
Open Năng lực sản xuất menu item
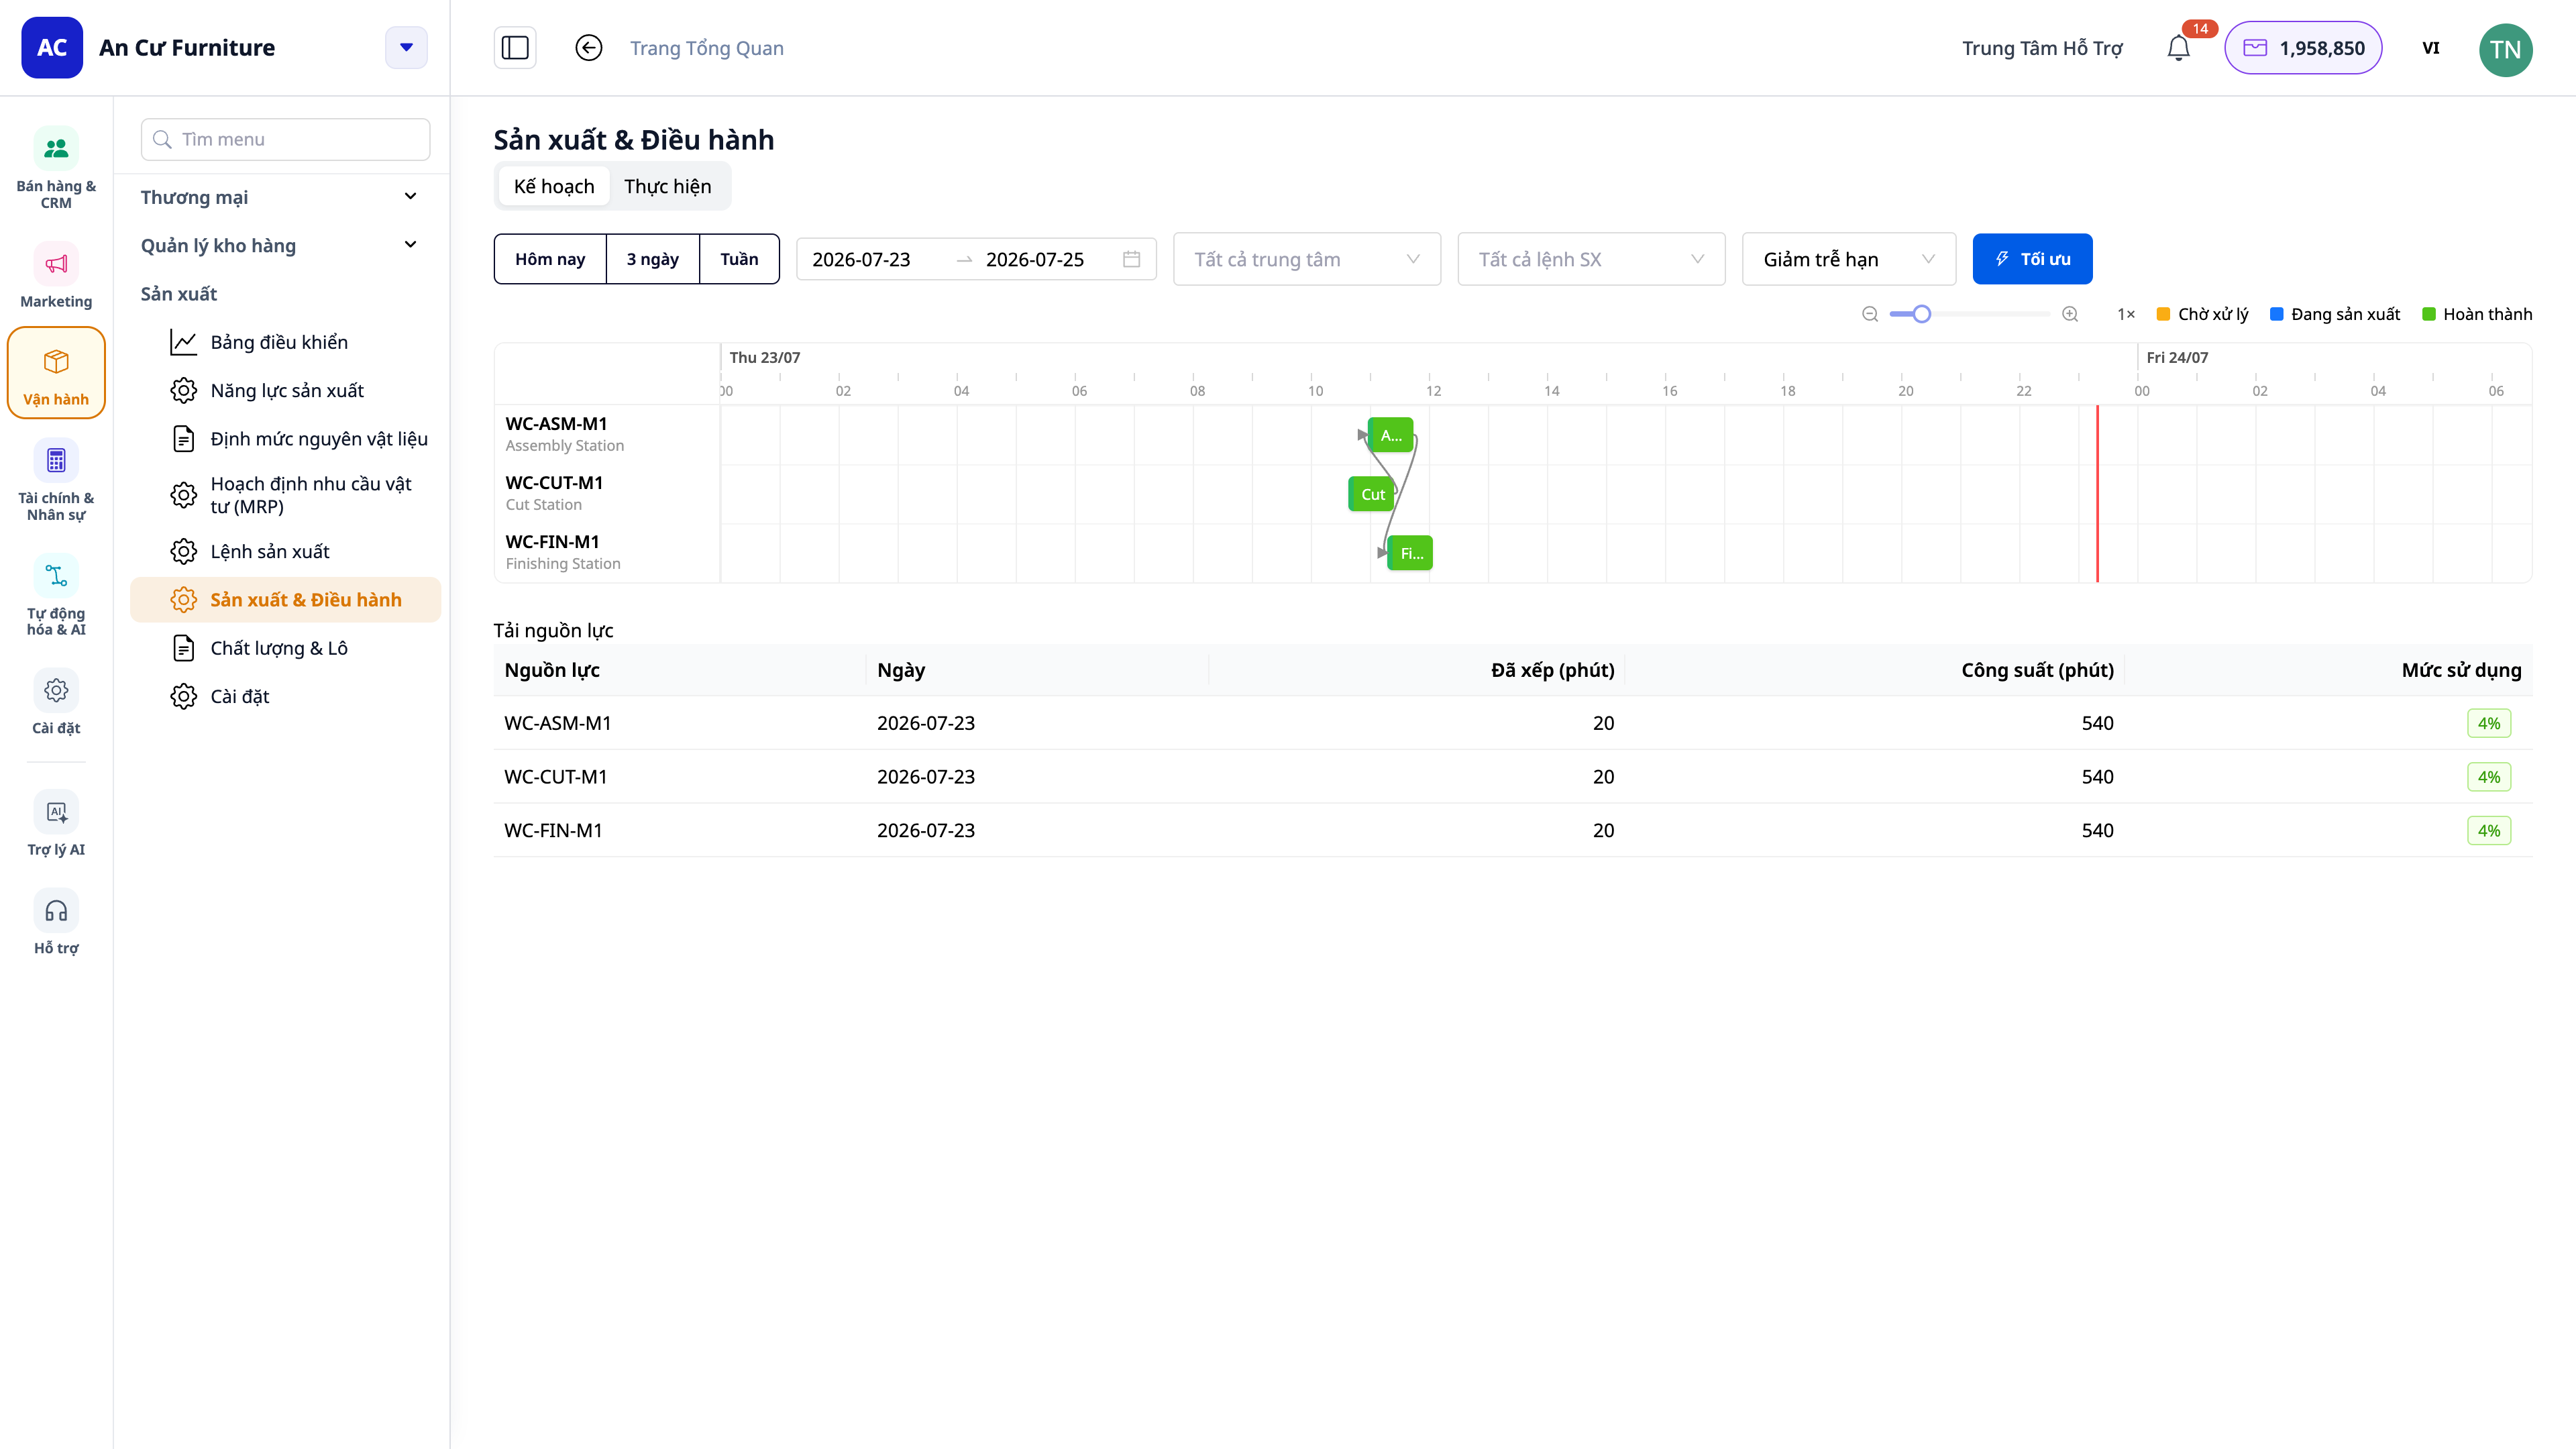(286, 390)
